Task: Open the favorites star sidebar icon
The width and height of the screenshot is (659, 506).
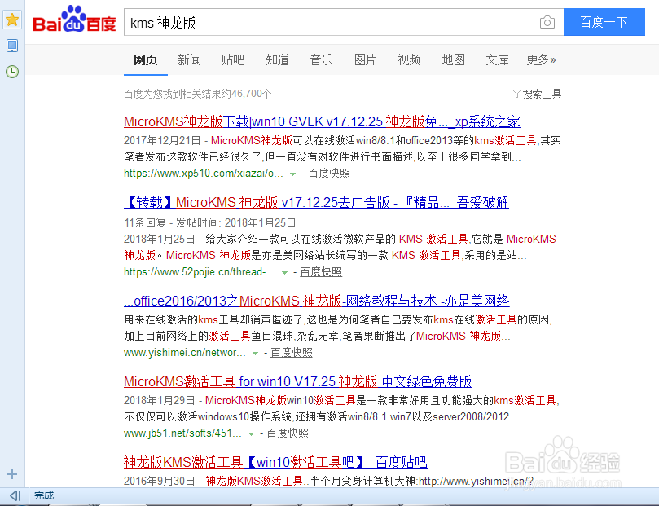Action: (x=12, y=20)
